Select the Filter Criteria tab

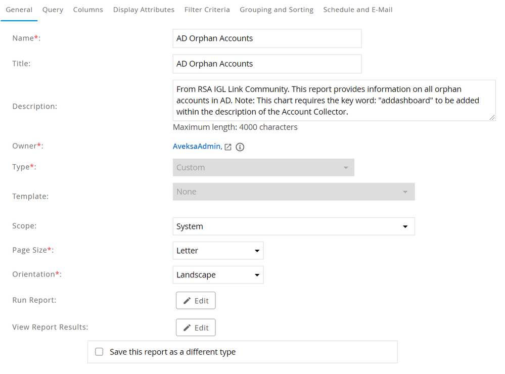coord(207,10)
